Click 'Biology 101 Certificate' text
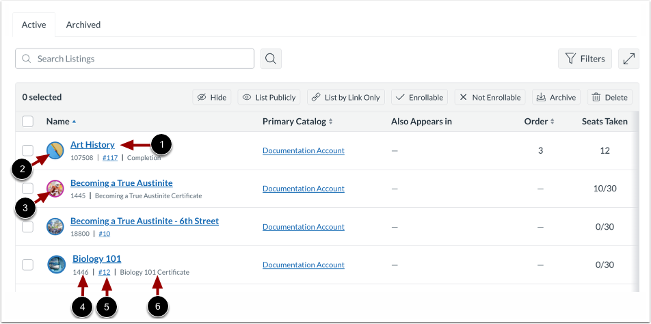The width and height of the screenshot is (651, 324). click(155, 272)
